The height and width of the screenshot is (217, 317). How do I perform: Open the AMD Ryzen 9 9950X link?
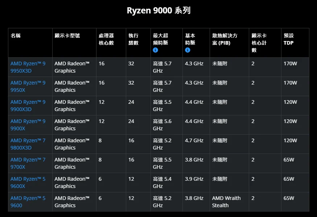(x=28, y=86)
